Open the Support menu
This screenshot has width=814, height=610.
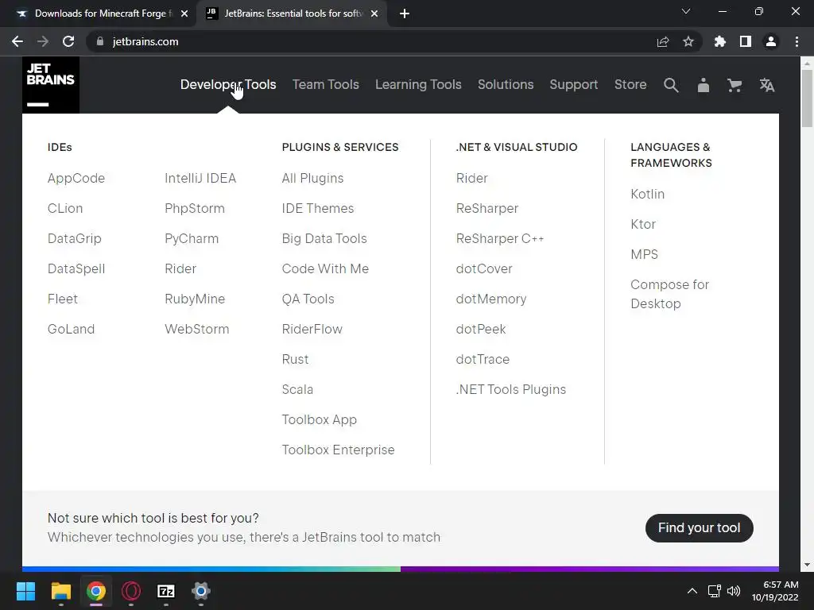(x=574, y=84)
